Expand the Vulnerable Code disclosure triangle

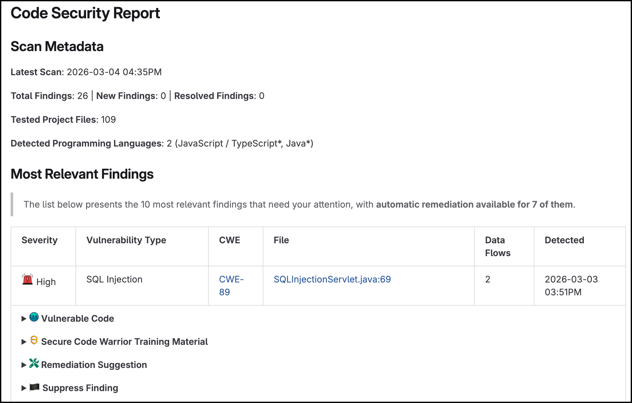(24, 319)
